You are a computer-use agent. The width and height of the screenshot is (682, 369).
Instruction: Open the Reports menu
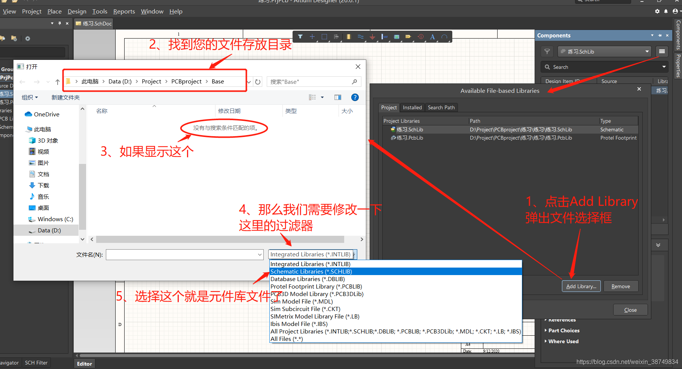(124, 12)
